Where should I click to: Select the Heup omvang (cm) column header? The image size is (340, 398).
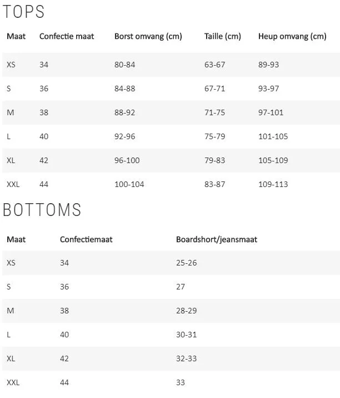point(292,36)
